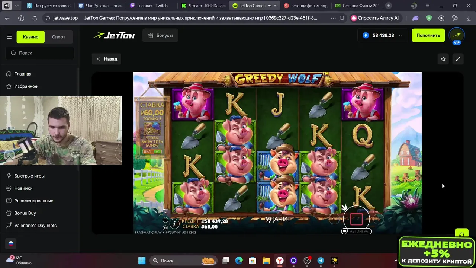Open the weather widget showing 6°C

[19, 261]
